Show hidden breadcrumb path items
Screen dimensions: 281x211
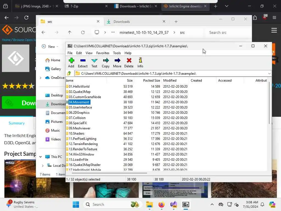pos(113,32)
